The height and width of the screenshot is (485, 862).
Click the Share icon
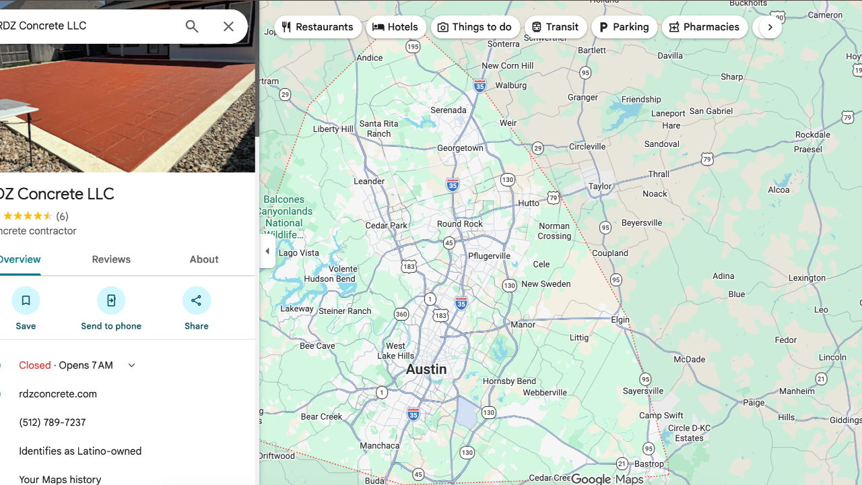197,300
